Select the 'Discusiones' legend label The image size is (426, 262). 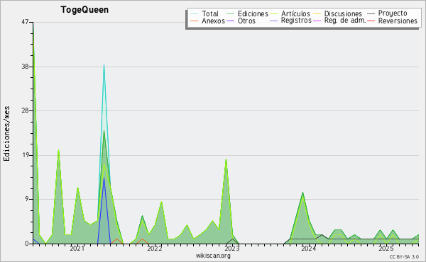[x=343, y=14]
